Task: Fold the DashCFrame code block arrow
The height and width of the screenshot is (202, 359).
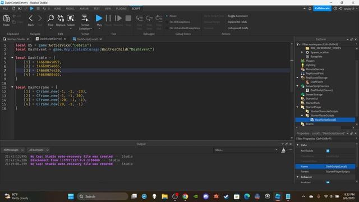Action: click(12, 87)
